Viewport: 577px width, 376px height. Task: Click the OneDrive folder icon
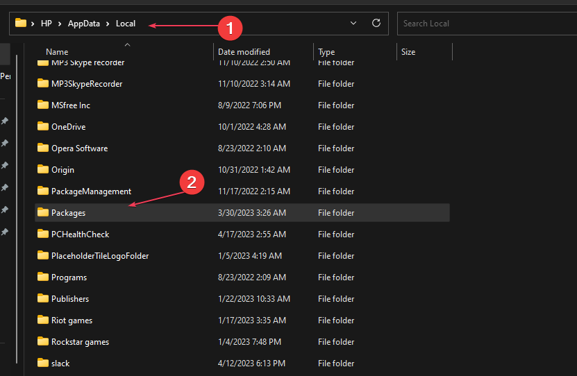(x=43, y=126)
